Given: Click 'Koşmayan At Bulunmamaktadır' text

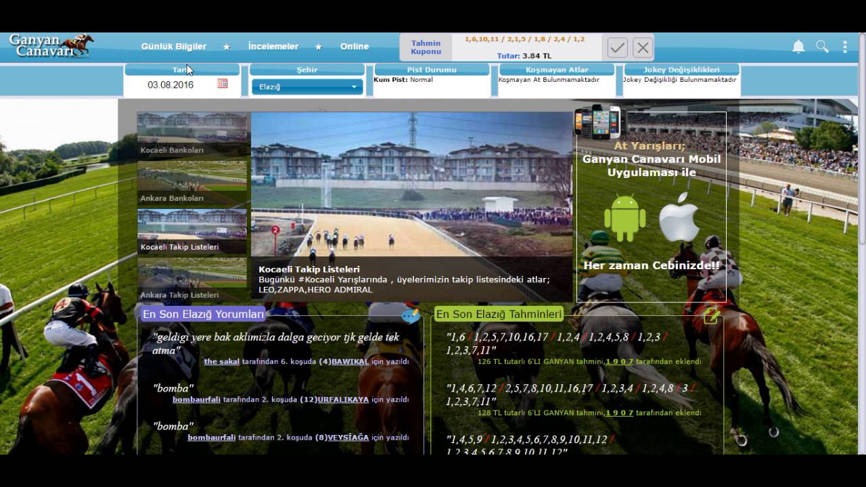Looking at the screenshot, I should 549,80.
